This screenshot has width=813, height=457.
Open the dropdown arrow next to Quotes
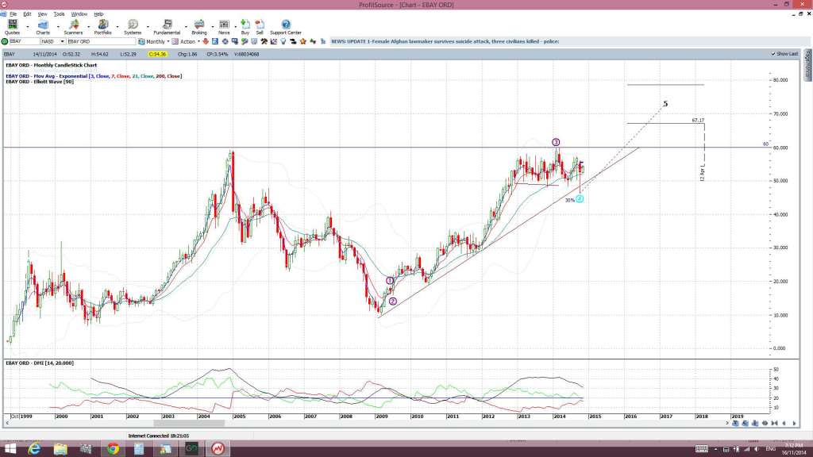pyautogui.click(x=28, y=26)
